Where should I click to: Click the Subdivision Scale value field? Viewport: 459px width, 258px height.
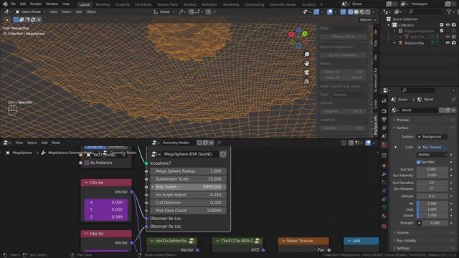(x=188, y=179)
